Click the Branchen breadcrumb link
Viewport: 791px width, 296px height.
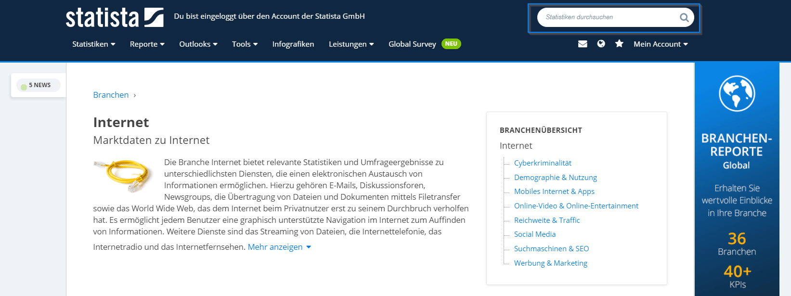pyautogui.click(x=111, y=95)
